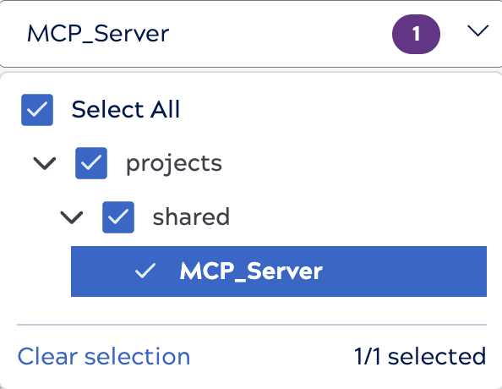Select the projects folder label
This screenshot has width=502, height=389.
pyautogui.click(x=174, y=164)
